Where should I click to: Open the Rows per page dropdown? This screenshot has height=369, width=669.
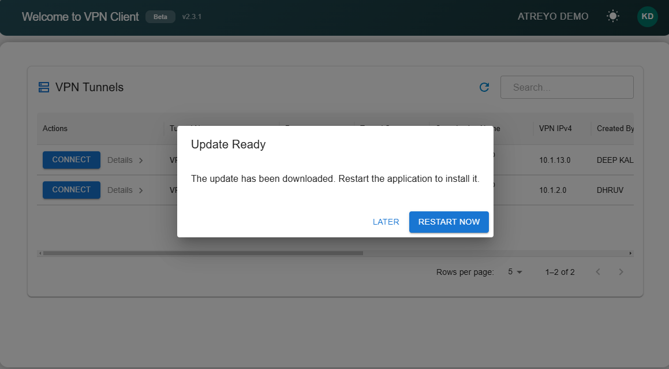(514, 272)
